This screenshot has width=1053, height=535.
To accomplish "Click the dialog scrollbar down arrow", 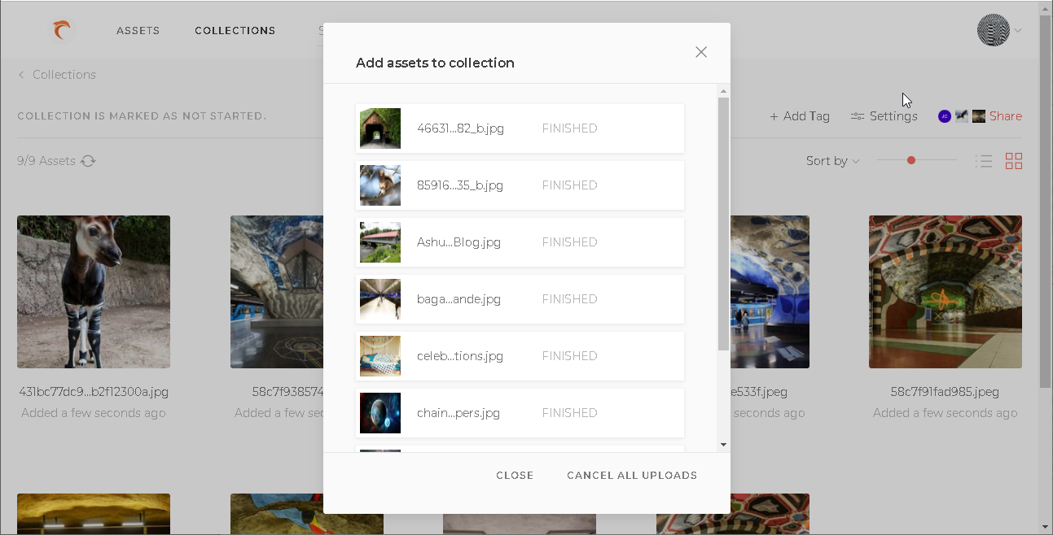I will 723,445.
